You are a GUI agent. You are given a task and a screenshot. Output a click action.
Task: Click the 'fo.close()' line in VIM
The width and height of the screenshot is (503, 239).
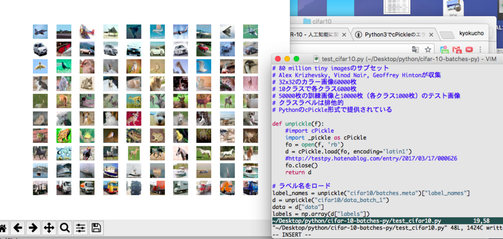pos(301,166)
